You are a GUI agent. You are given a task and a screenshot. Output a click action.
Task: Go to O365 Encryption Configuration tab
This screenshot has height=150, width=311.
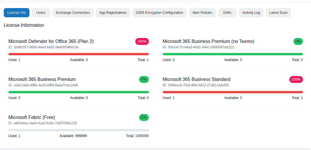pos(160,13)
